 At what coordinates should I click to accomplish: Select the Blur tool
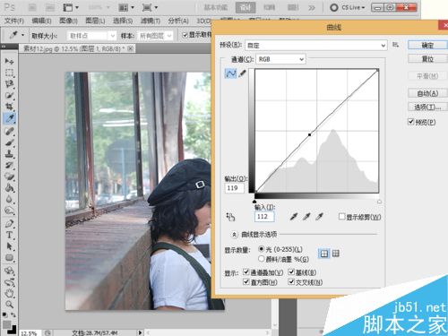tap(10, 199)
